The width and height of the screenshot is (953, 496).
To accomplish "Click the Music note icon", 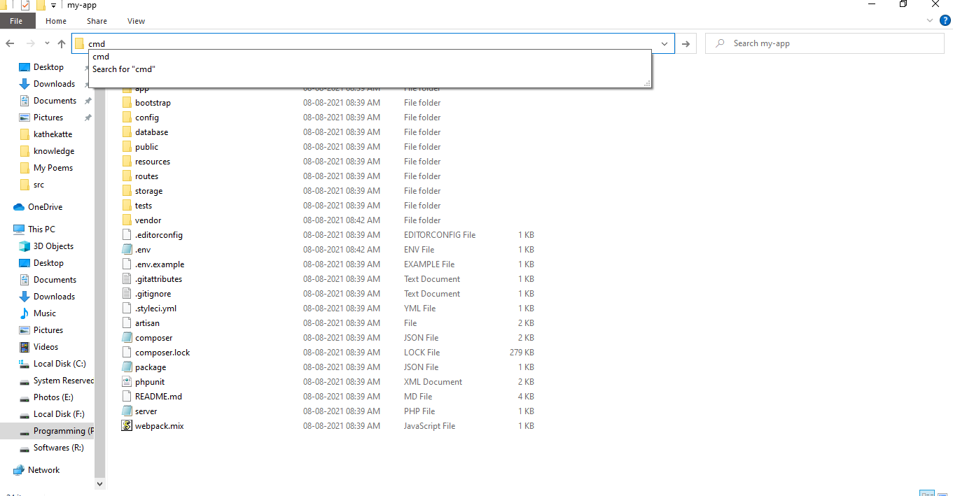I will pyautogui.click(x=25, y=313).
